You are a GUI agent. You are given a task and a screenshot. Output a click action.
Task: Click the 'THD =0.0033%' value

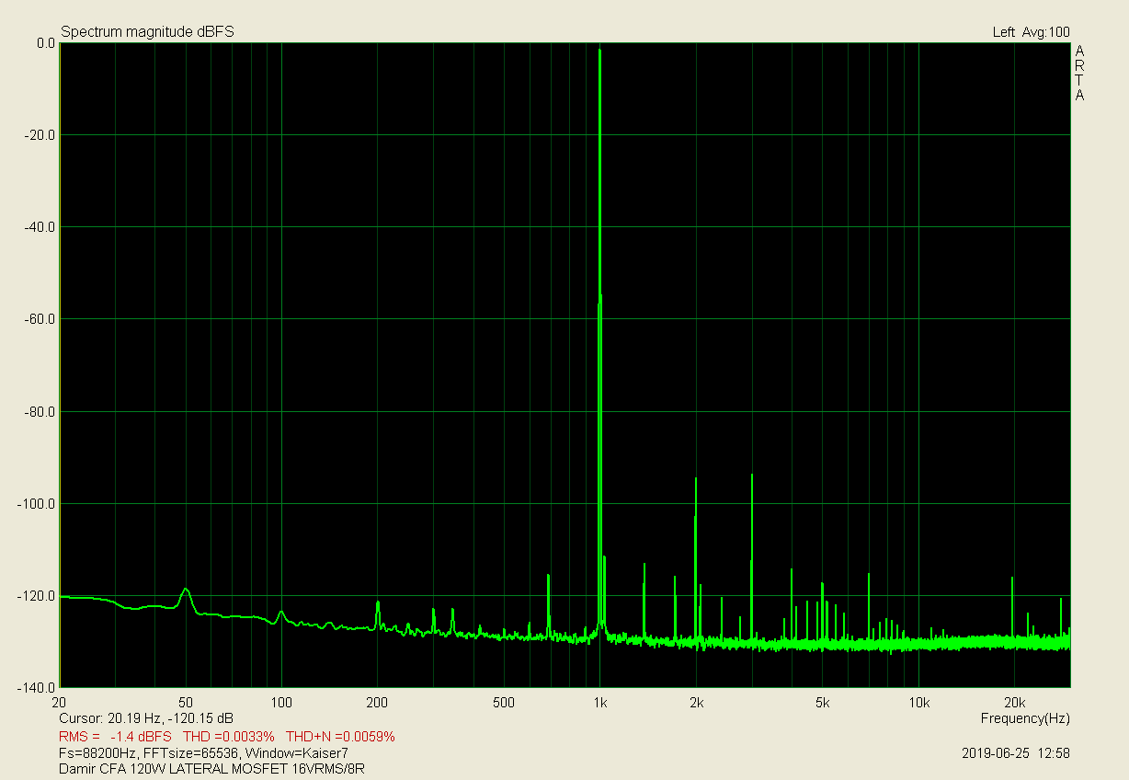229,737
